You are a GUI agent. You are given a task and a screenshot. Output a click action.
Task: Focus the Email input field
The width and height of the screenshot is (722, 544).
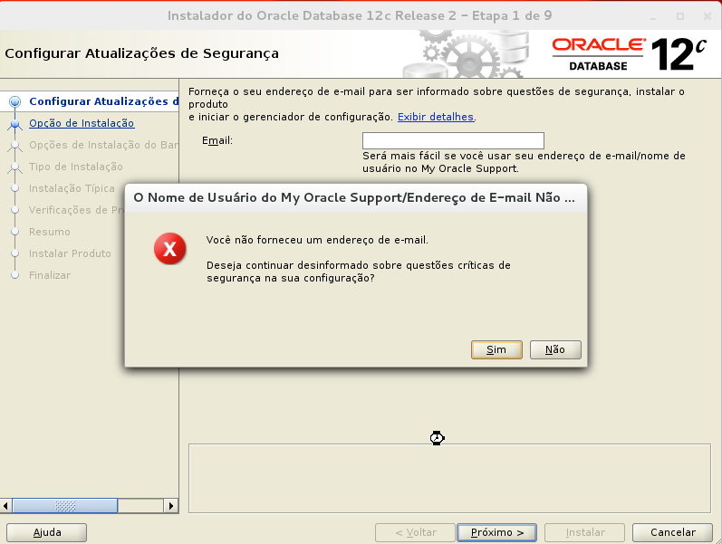453,140
